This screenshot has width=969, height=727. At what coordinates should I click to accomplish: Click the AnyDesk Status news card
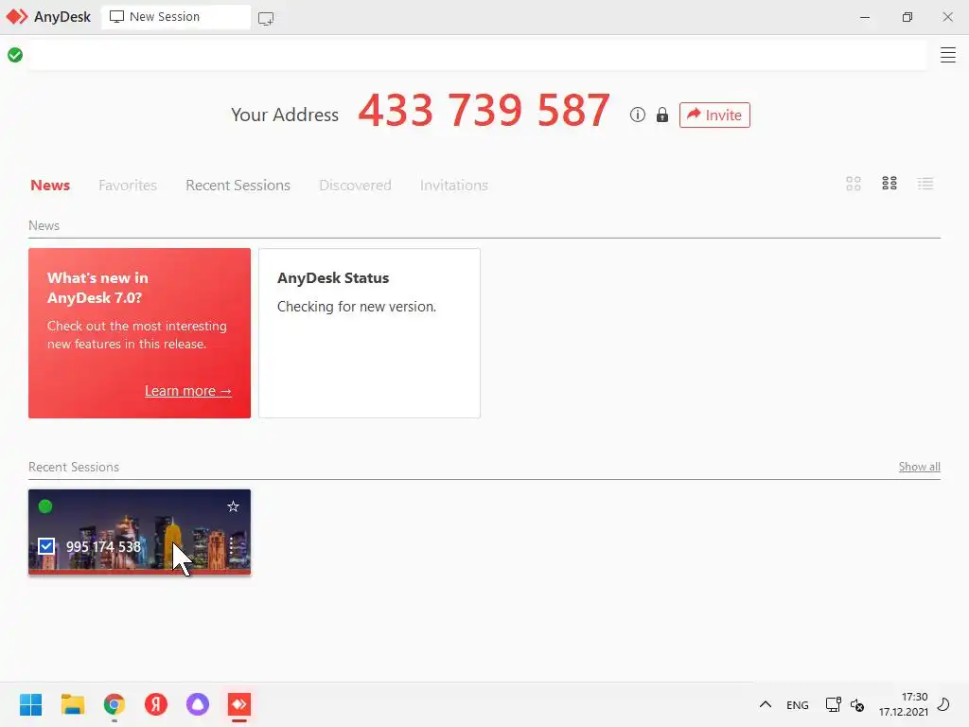370,333
